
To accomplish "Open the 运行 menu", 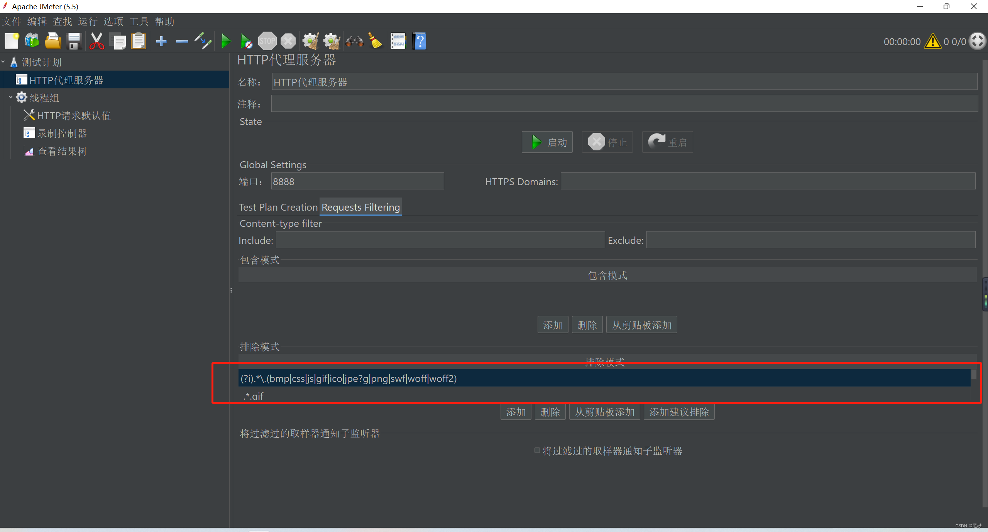I will (x=88, y=22).
